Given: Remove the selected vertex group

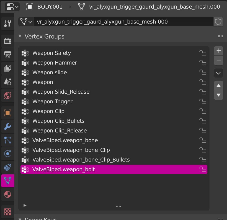Looking at the screenshot, I should [x=219, y=60].
